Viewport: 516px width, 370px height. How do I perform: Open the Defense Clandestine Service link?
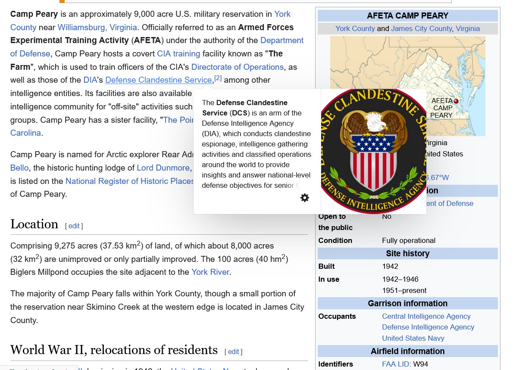tap(158, 80)
